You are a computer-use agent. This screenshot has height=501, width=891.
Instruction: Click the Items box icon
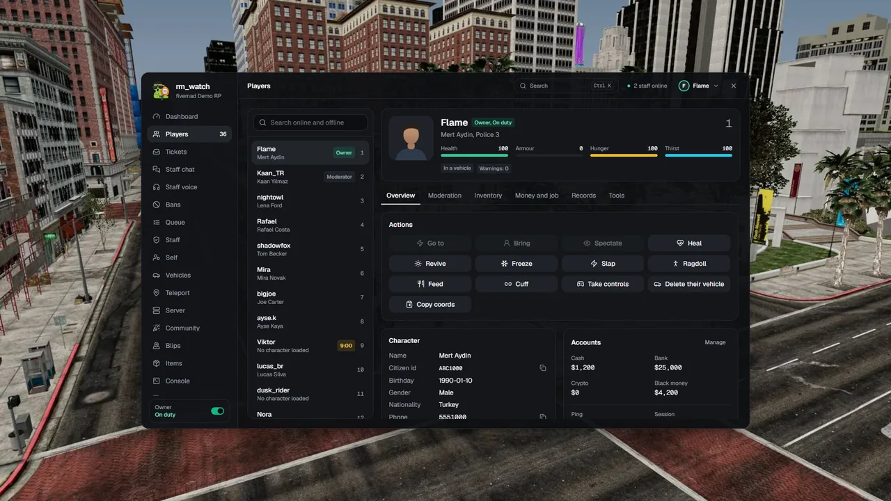[x=157, y=363]
